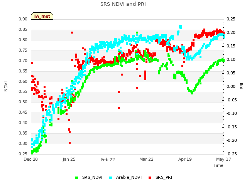The height and width of the screenshot is (185, 247).
Task: Click the 0.05 PRI axis value
Action: pos(231,73)
